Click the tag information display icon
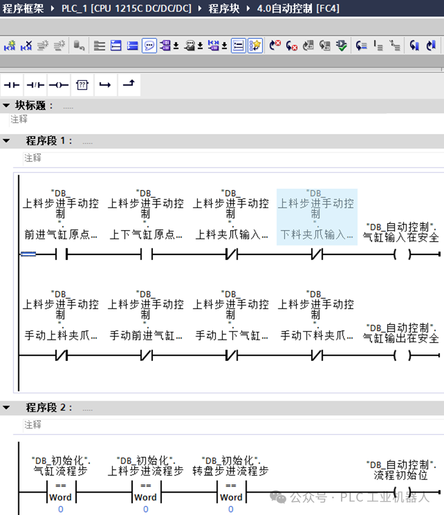The height and width of the screenshot is (515, 444). 189,45
